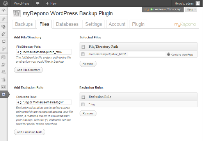Click the WordPress logo in admin bar
The image size is (203, 141).
5,3
